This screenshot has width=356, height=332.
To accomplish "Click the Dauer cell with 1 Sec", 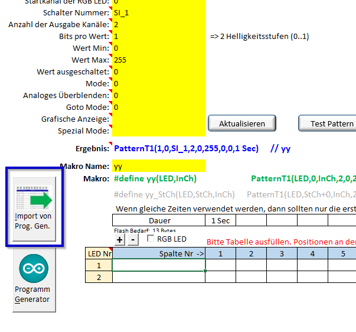I will [220, 220].
